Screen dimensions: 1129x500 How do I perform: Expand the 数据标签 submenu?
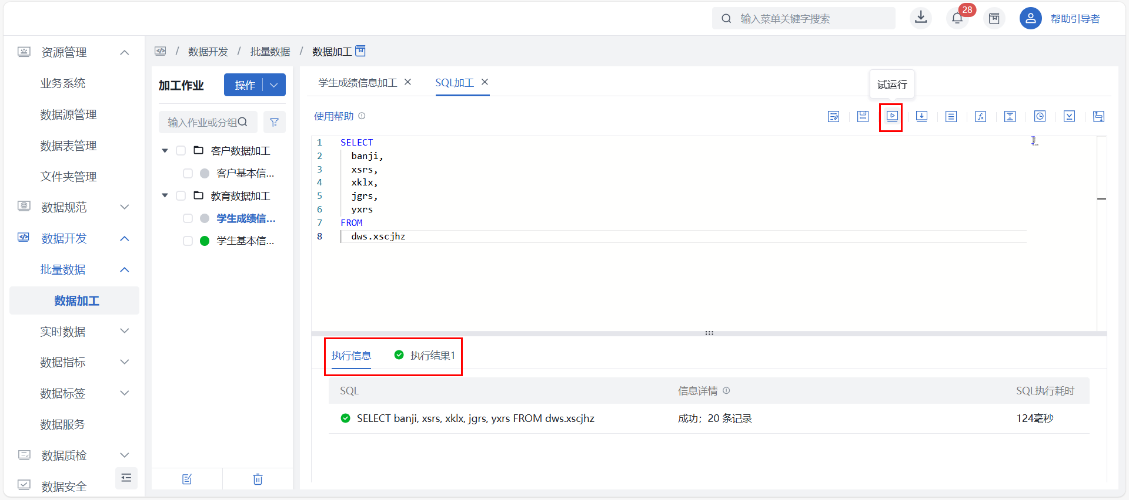coord(125,393)
